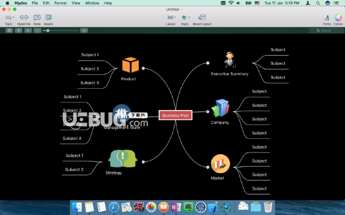Collapse the Product branch toggle
The image size is (345, 215).
tap(143, 68)
